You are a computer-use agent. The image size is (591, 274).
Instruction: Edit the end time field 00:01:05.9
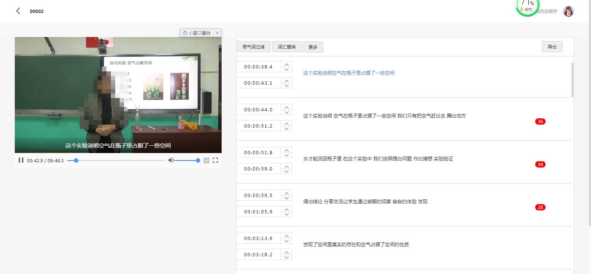259,212
